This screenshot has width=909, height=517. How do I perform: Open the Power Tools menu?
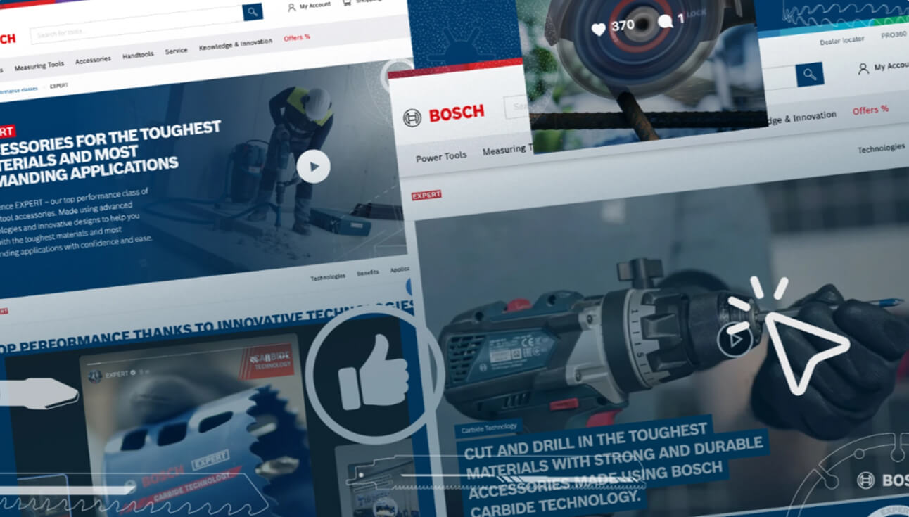(x=440, y=157)
